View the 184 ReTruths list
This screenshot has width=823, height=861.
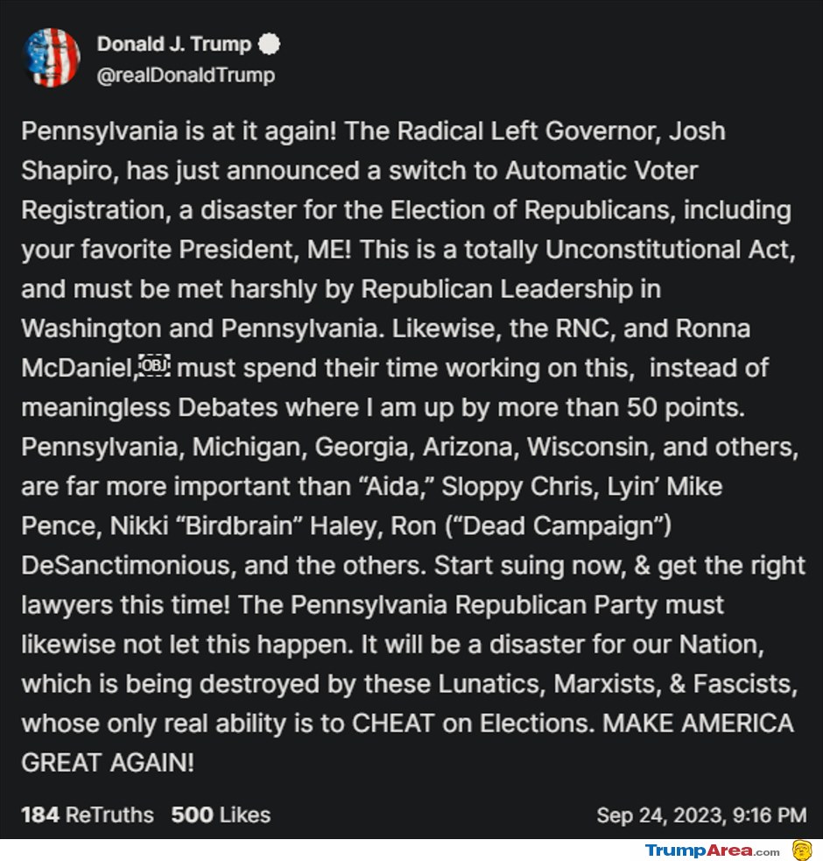[x=88, y=815]
